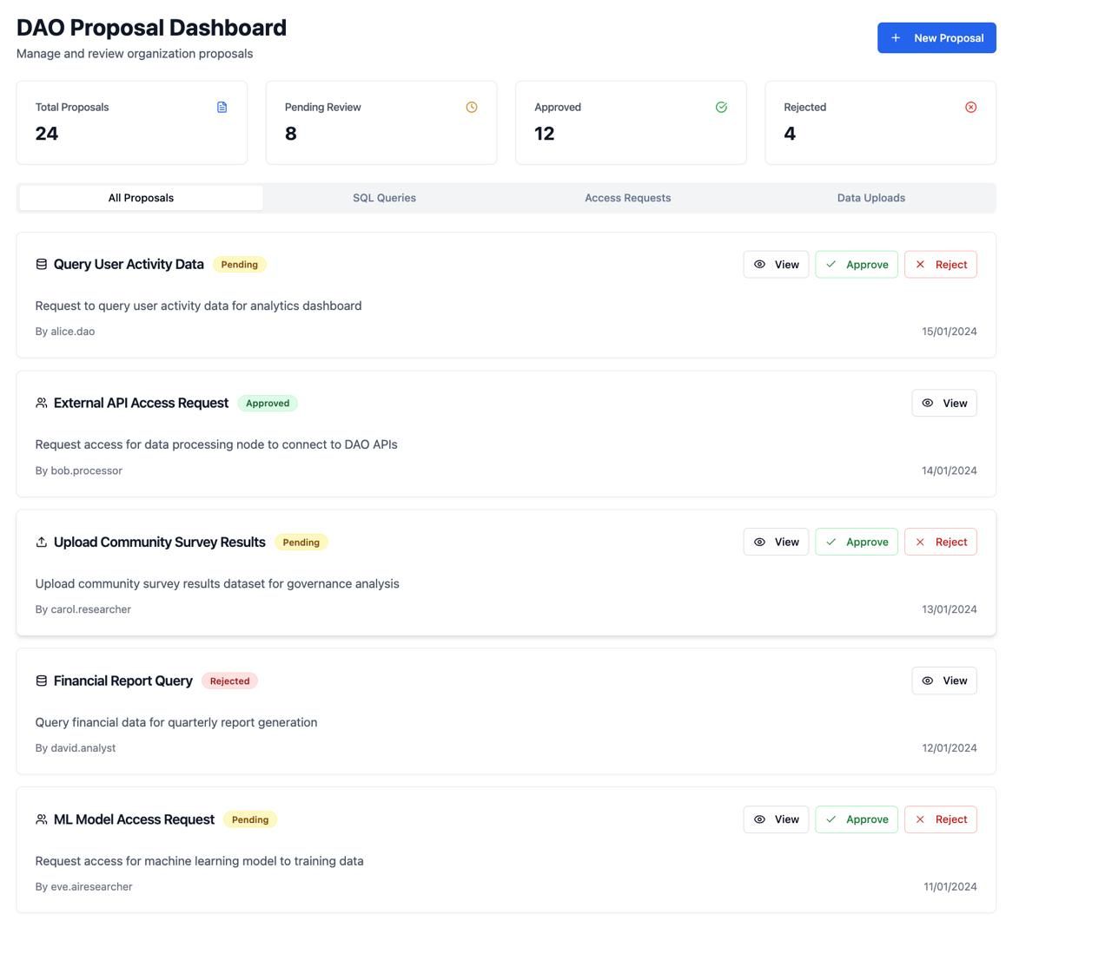Click author 'By eve.airesearcher'
1112x967 pixels.
point(84,887)
